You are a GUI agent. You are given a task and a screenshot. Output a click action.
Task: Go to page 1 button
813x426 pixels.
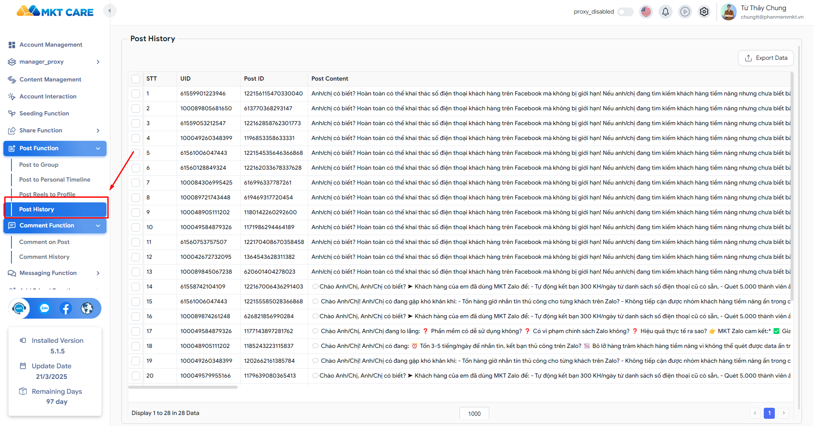(x=769, y=413)
